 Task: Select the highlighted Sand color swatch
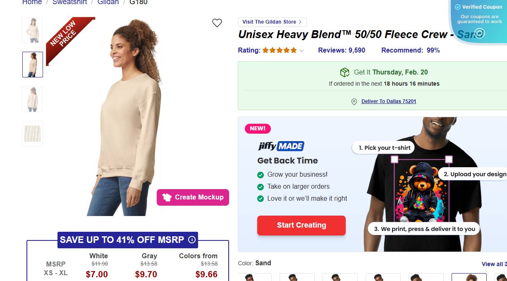469,277
